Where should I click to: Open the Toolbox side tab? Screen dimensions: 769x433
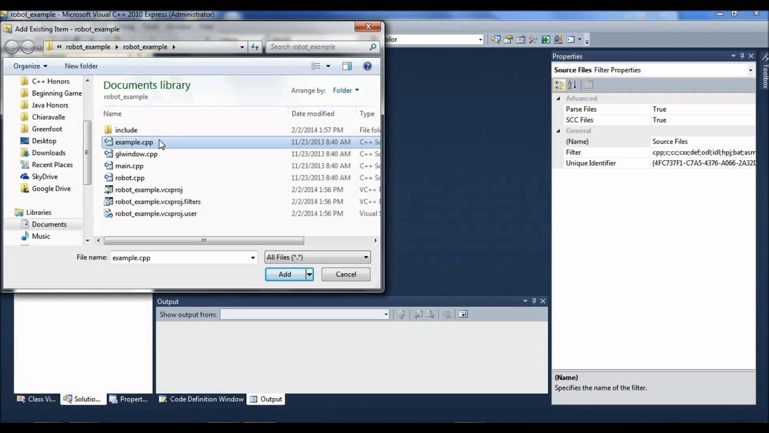tap(765, 71)
